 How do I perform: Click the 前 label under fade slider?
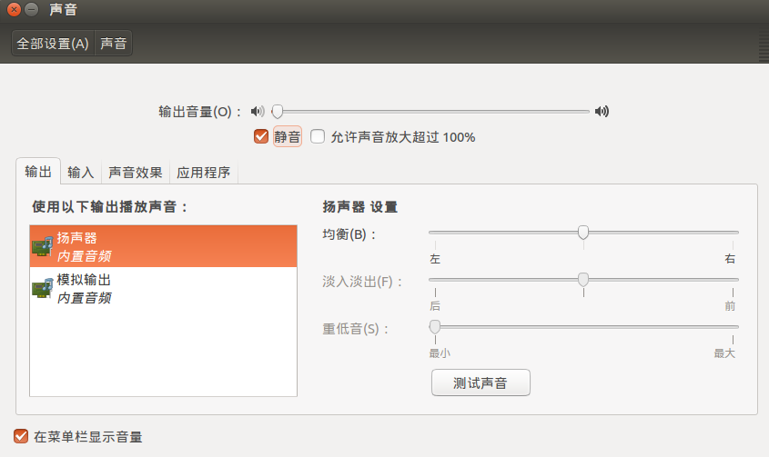coord(730,306)
